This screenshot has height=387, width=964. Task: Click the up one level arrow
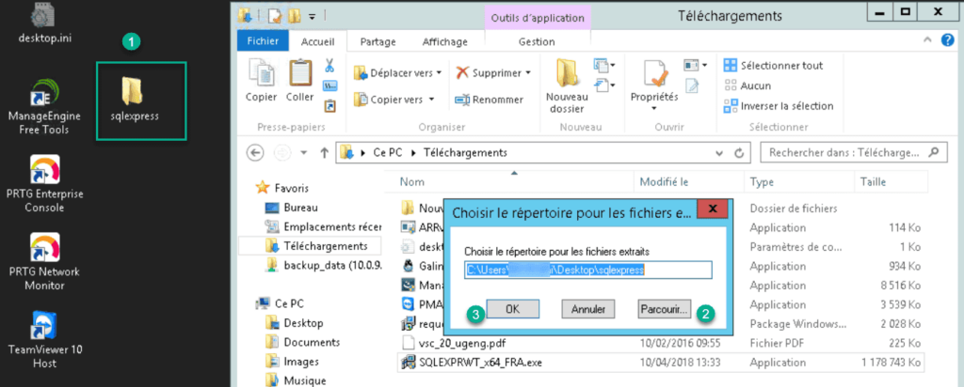pyautogui.click(x=325, y=153)
